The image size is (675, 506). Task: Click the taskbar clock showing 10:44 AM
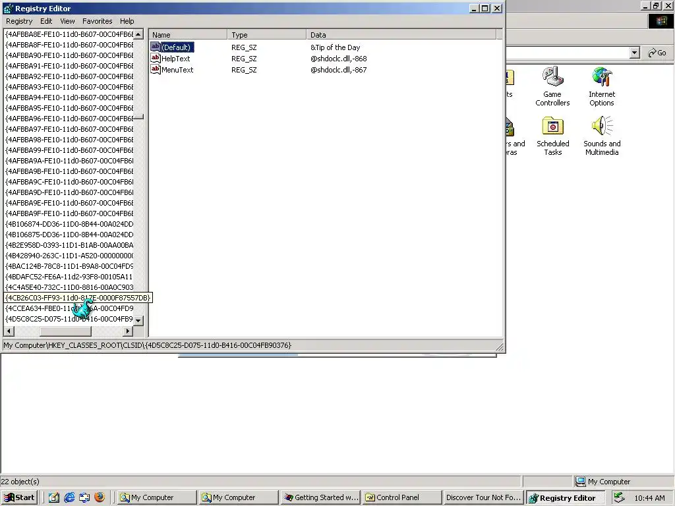649,498
